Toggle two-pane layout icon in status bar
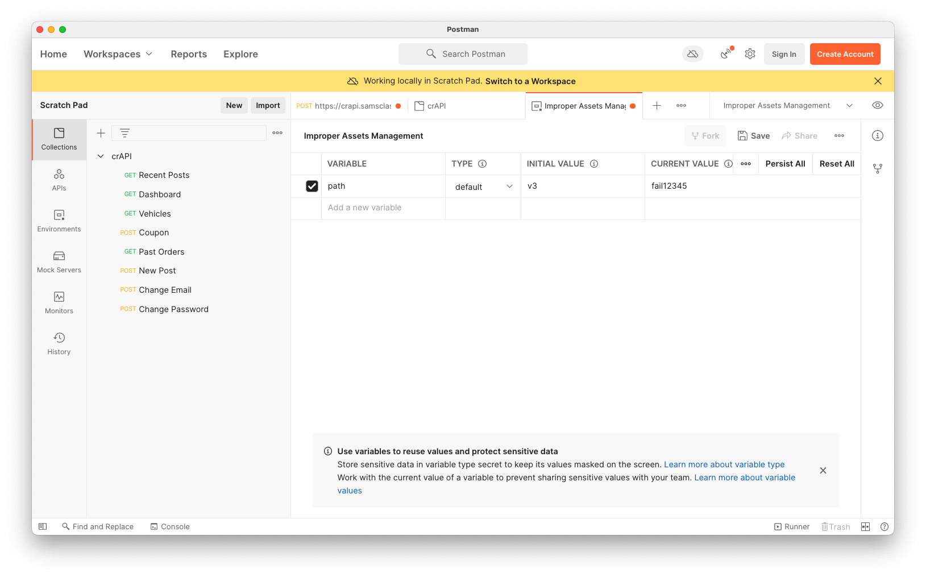Screen dimensions: 926x577 [865, 527]
